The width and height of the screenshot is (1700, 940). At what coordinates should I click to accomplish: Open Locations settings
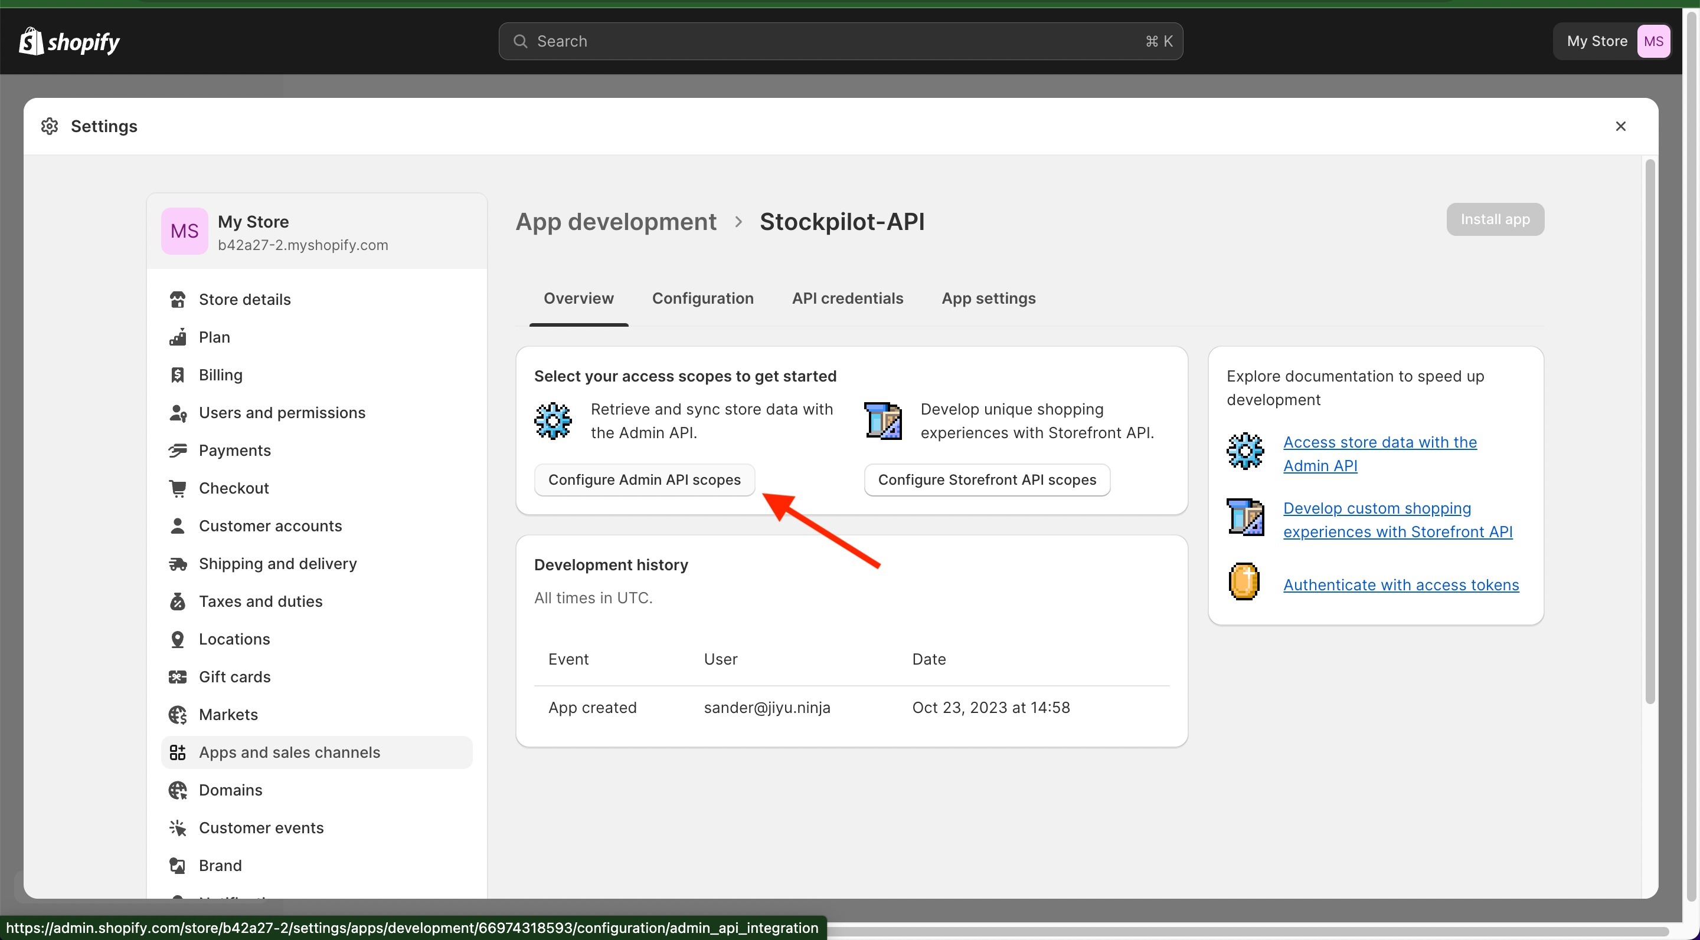(317, 639)
